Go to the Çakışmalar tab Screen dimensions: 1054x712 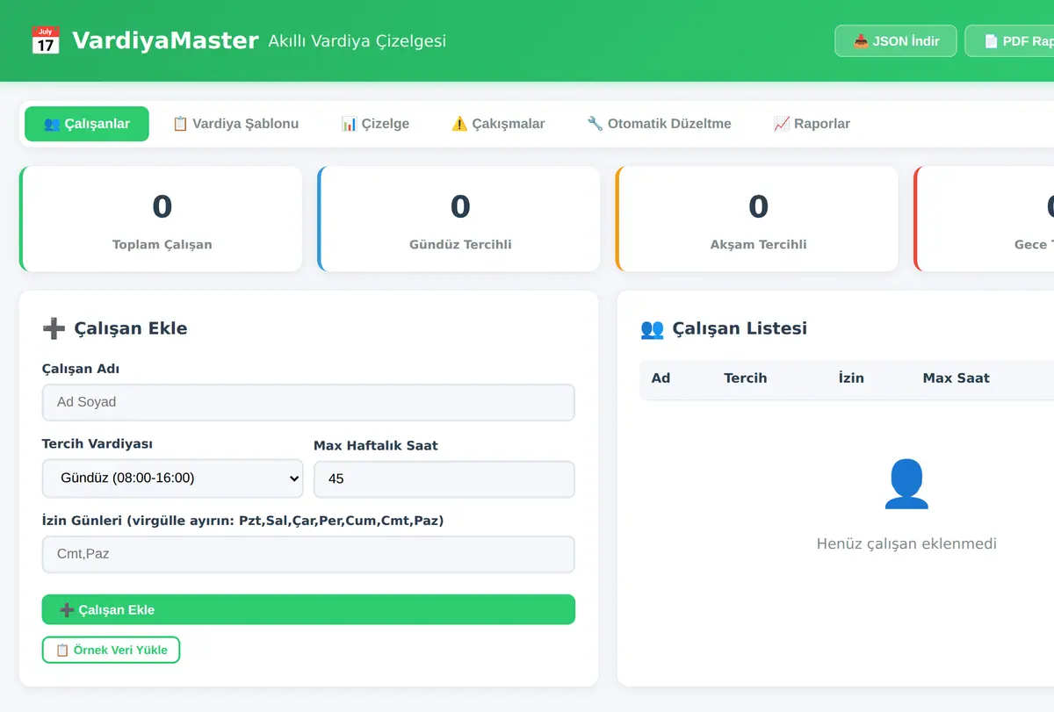coord(498,124)
